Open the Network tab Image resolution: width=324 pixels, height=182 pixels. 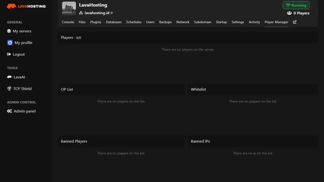(183, 22)
